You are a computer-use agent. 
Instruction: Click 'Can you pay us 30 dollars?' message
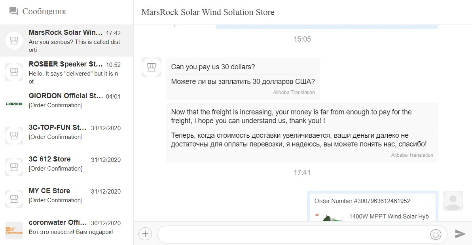point(213,67)
